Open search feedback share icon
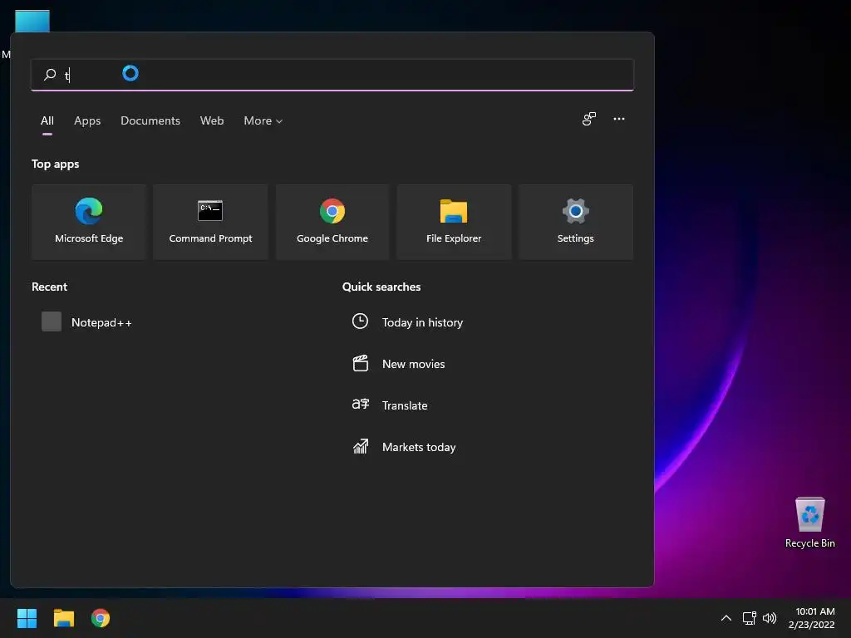The width and height of the screenshot is (851, 638). pos(589,119)
